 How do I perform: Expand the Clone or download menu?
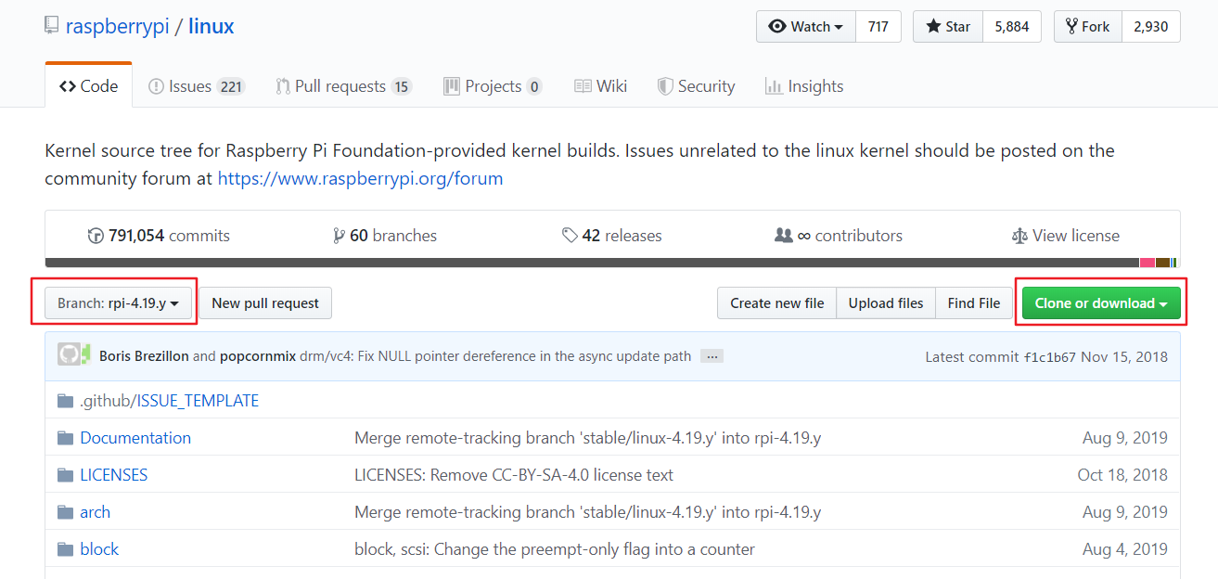(1100, 302)
